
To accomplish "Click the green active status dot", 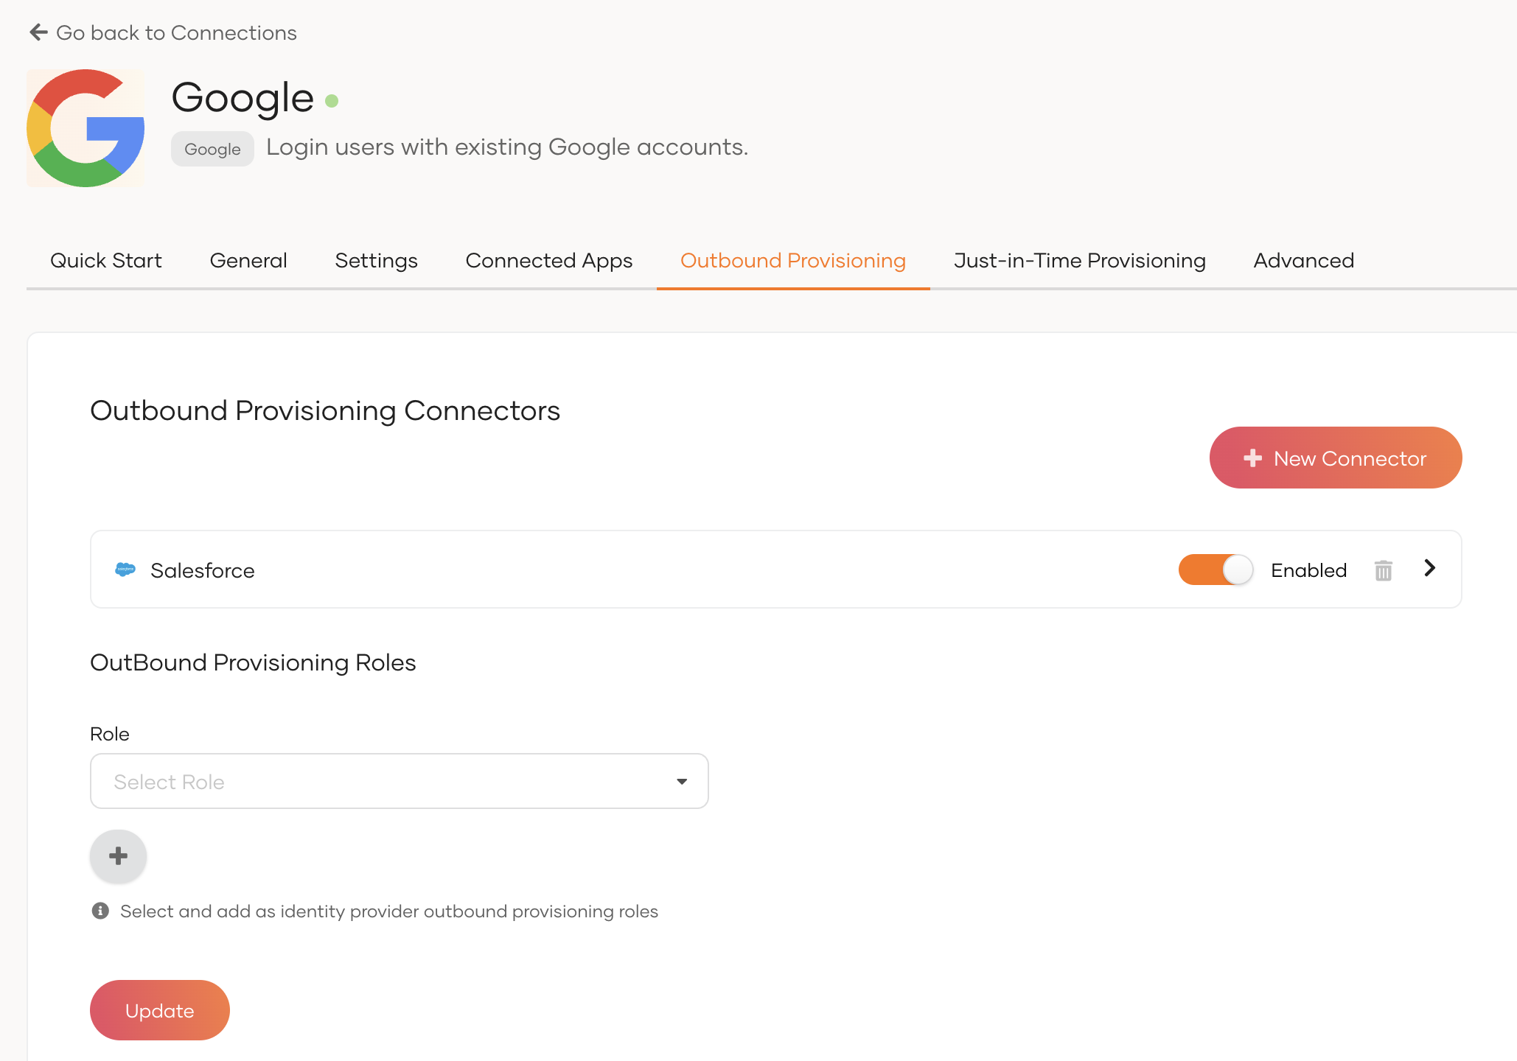I will pos(332,101).
